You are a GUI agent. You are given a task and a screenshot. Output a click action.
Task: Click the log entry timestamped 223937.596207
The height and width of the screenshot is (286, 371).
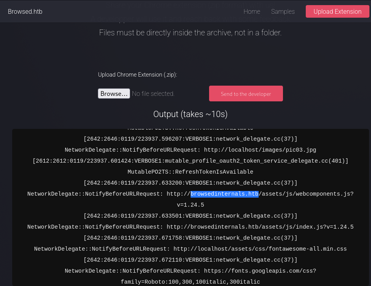tap(190, 139)
